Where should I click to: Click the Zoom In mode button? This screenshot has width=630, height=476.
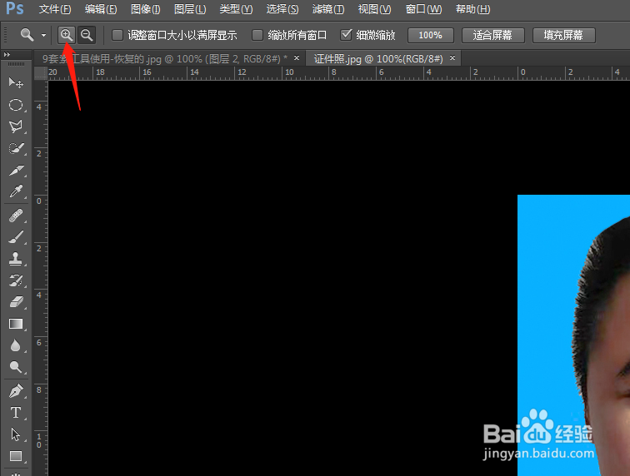(x=67, y=35)
